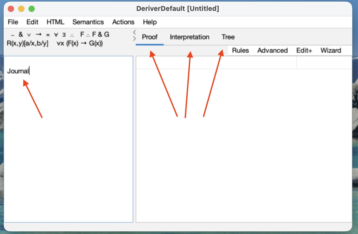This screenshot has height=234, width=358.
Task: Click the right chevron on pane divider
Action: [134, 38]
